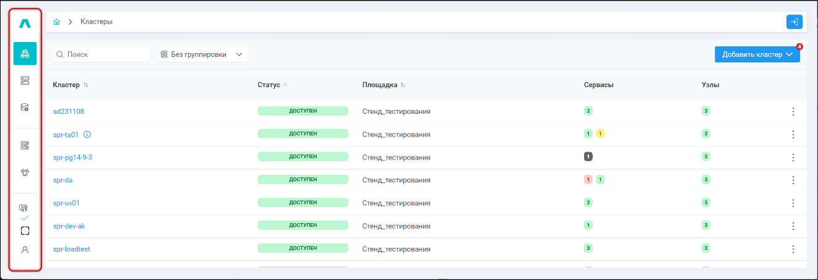Expand the 'Добавить кластер' dropdown button

(757, 54)
